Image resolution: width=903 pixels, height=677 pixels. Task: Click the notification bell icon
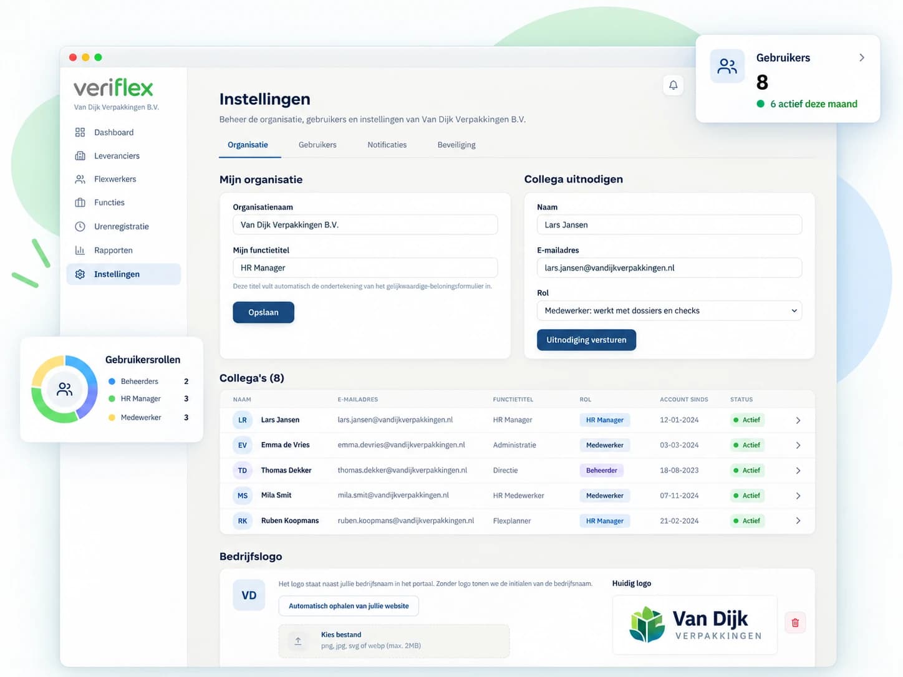[x=673, y=85]
